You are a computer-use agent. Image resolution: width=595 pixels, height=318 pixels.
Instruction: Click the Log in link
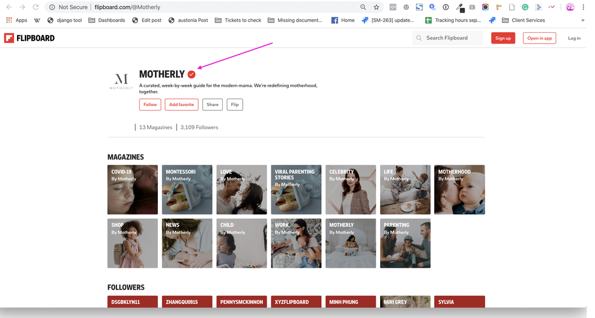click(x=574, y=38)
